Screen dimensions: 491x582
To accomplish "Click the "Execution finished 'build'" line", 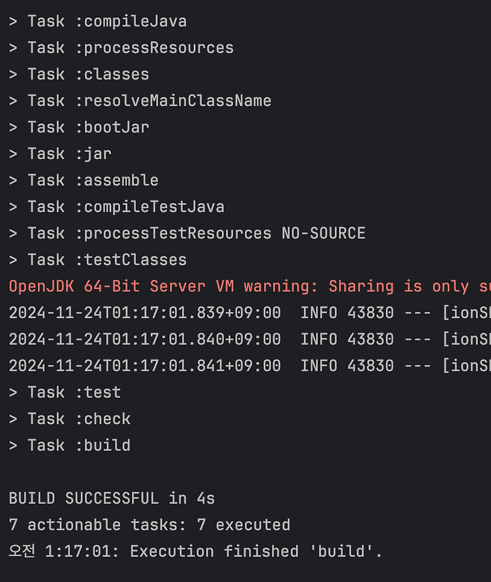I will click(195, 551).
